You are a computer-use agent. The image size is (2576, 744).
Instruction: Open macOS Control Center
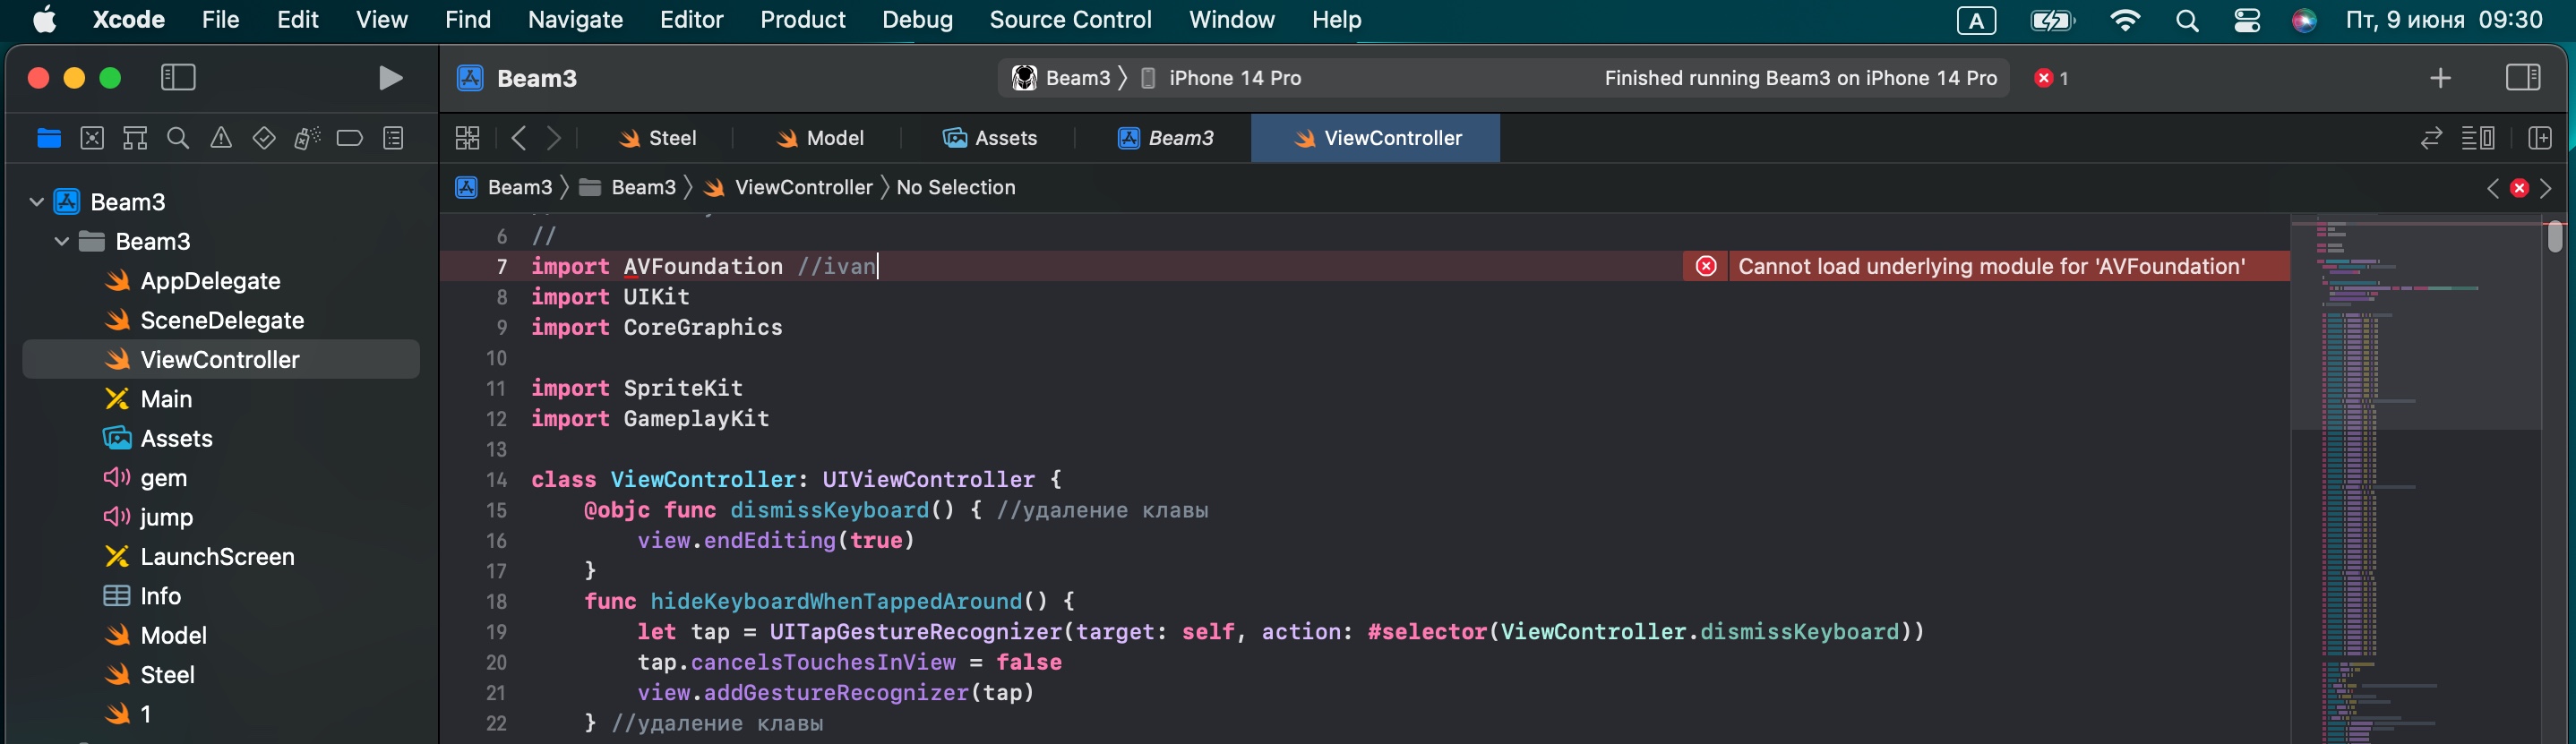tap(2247, 21)
